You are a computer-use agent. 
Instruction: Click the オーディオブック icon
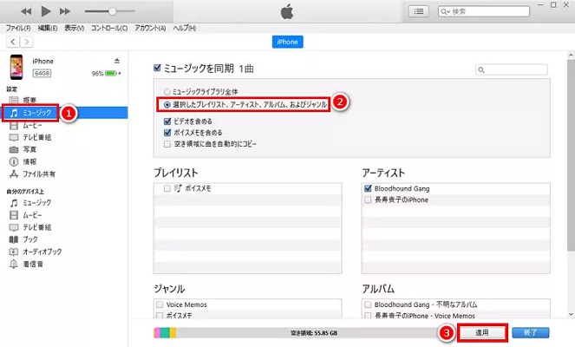click(14, 252)
